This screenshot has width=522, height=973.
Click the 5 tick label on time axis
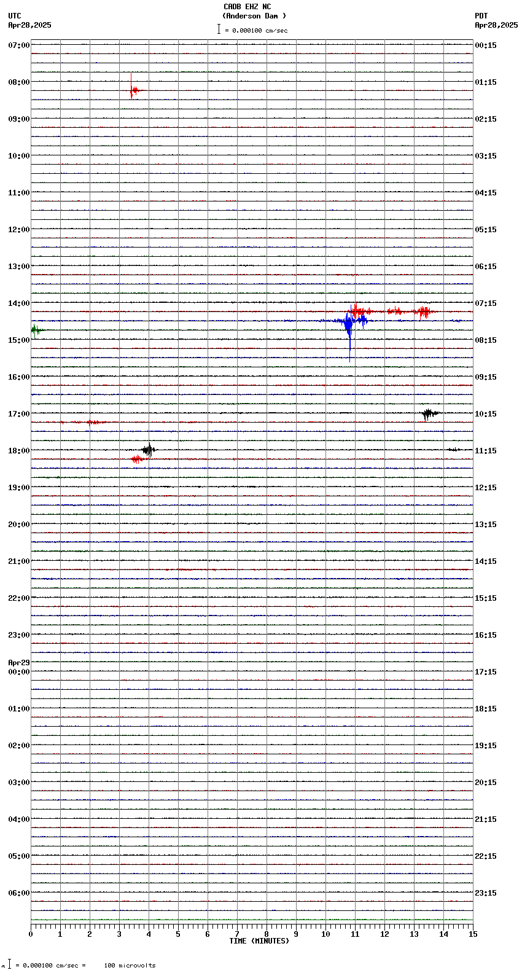tap(178, 934)
